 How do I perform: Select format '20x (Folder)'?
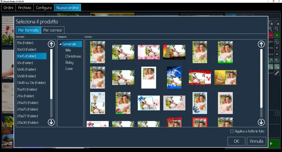click(x=31, y=96)
